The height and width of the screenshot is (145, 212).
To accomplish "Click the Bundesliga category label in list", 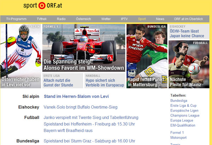I will (x=28, y=141).
